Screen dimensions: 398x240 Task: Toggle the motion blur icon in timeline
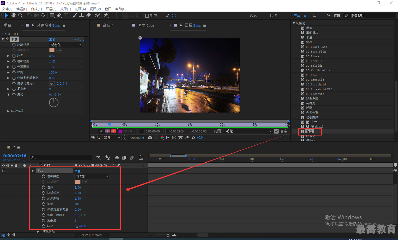click(132, 158)
